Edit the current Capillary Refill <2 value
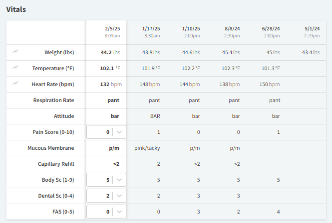This screenshot has width=332, height=223. coord(106,164)
